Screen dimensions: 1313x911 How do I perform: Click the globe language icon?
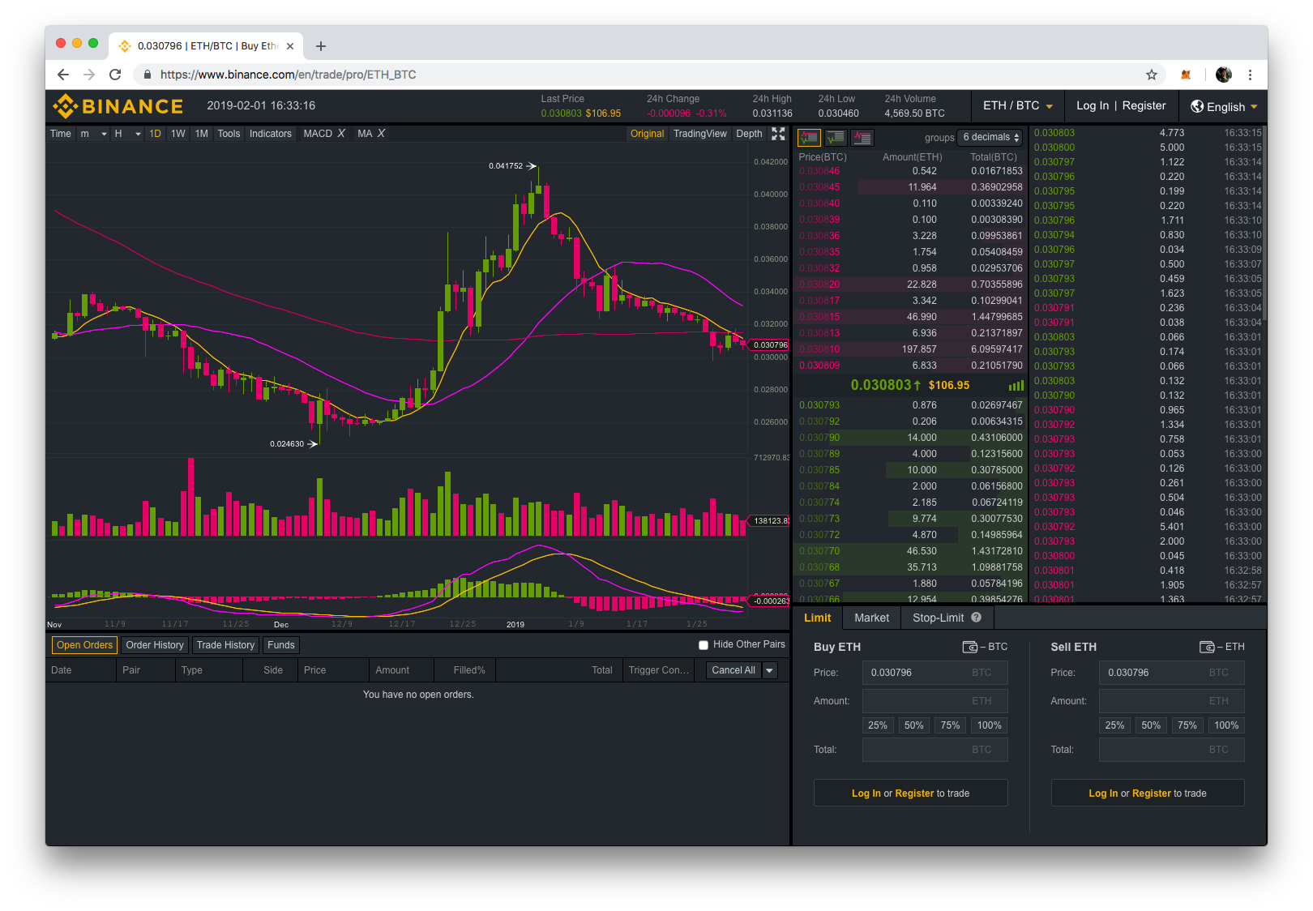click(1197, 106)
